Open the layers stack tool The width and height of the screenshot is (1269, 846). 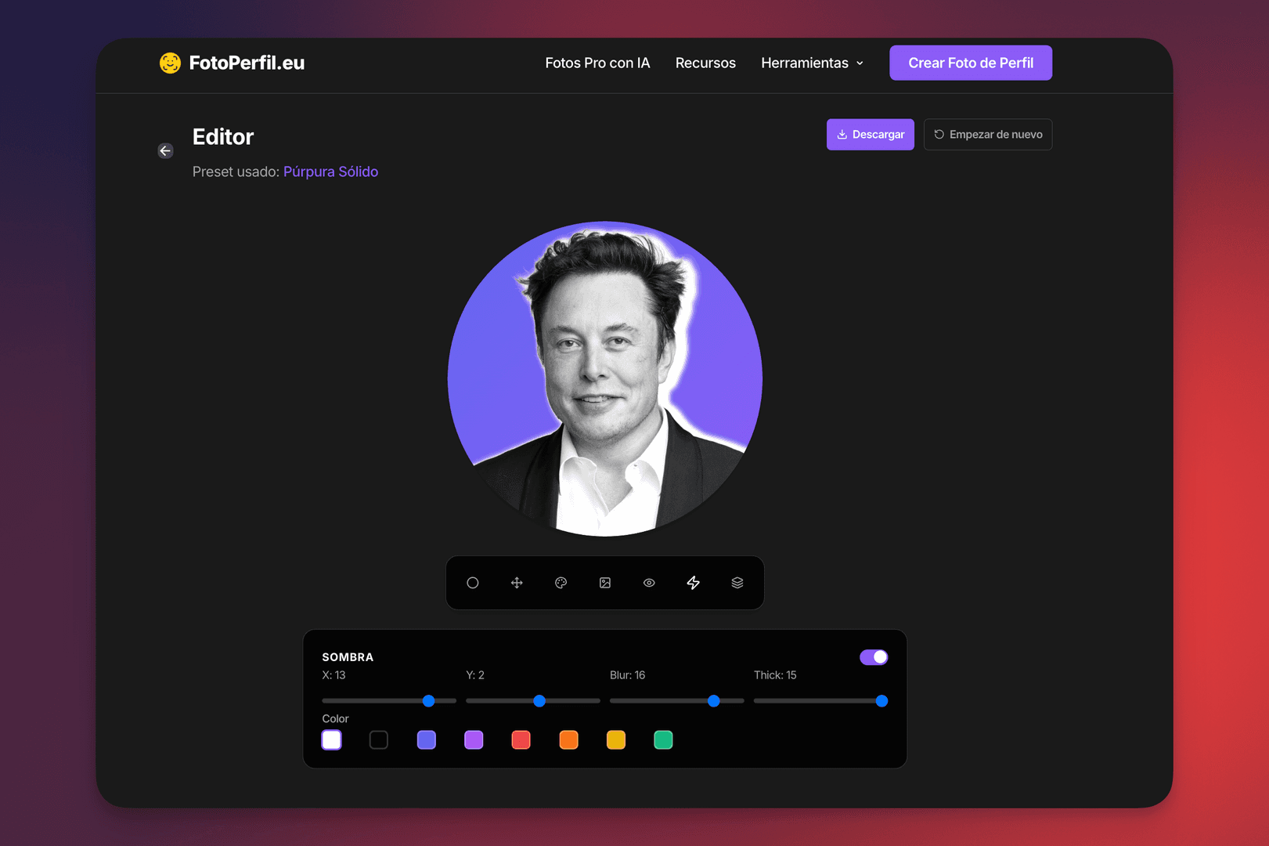click(x=737, y=583)
